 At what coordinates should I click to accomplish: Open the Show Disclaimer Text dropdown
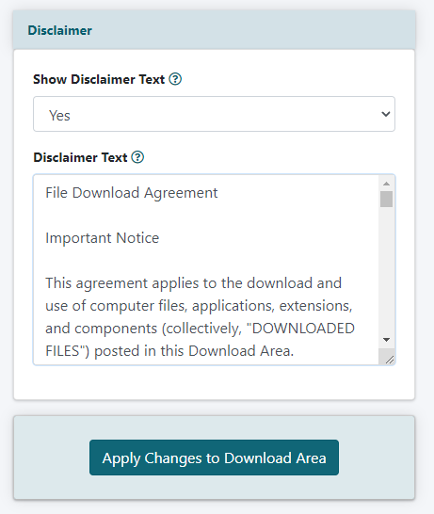214,114
